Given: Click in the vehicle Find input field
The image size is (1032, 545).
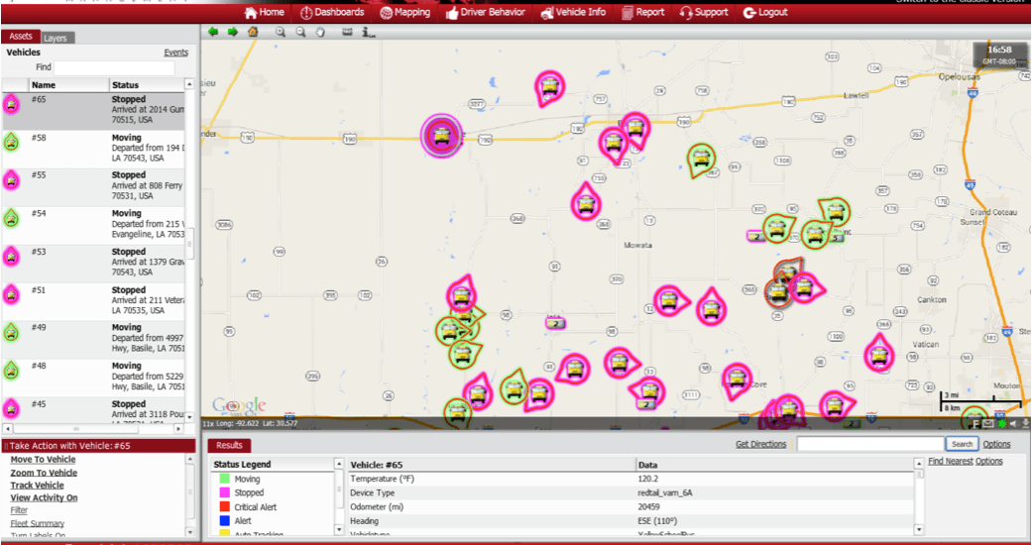Looking at the screenshot, I should tap(114, 67).
